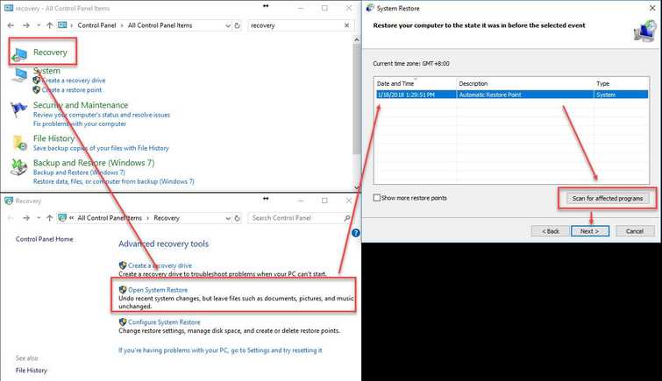Click Up arrow in All Control Panel Items window

[49, 25]
